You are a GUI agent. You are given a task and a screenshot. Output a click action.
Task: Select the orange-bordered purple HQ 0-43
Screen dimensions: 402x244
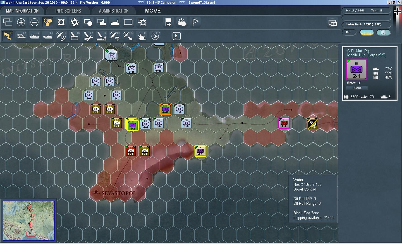click(x=165, y=109)
